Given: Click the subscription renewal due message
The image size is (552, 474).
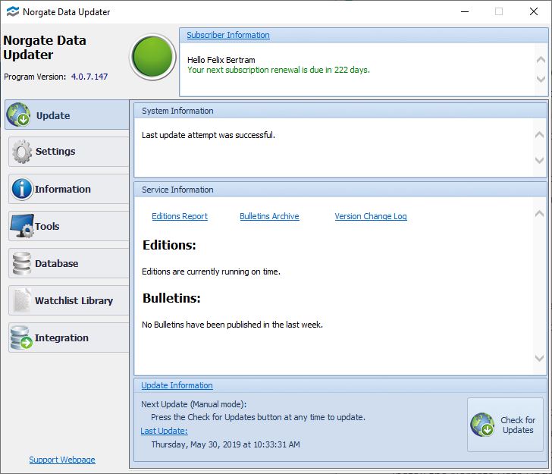Looking at the screenshot, I should pyautogui.click(x=278, y=70).
